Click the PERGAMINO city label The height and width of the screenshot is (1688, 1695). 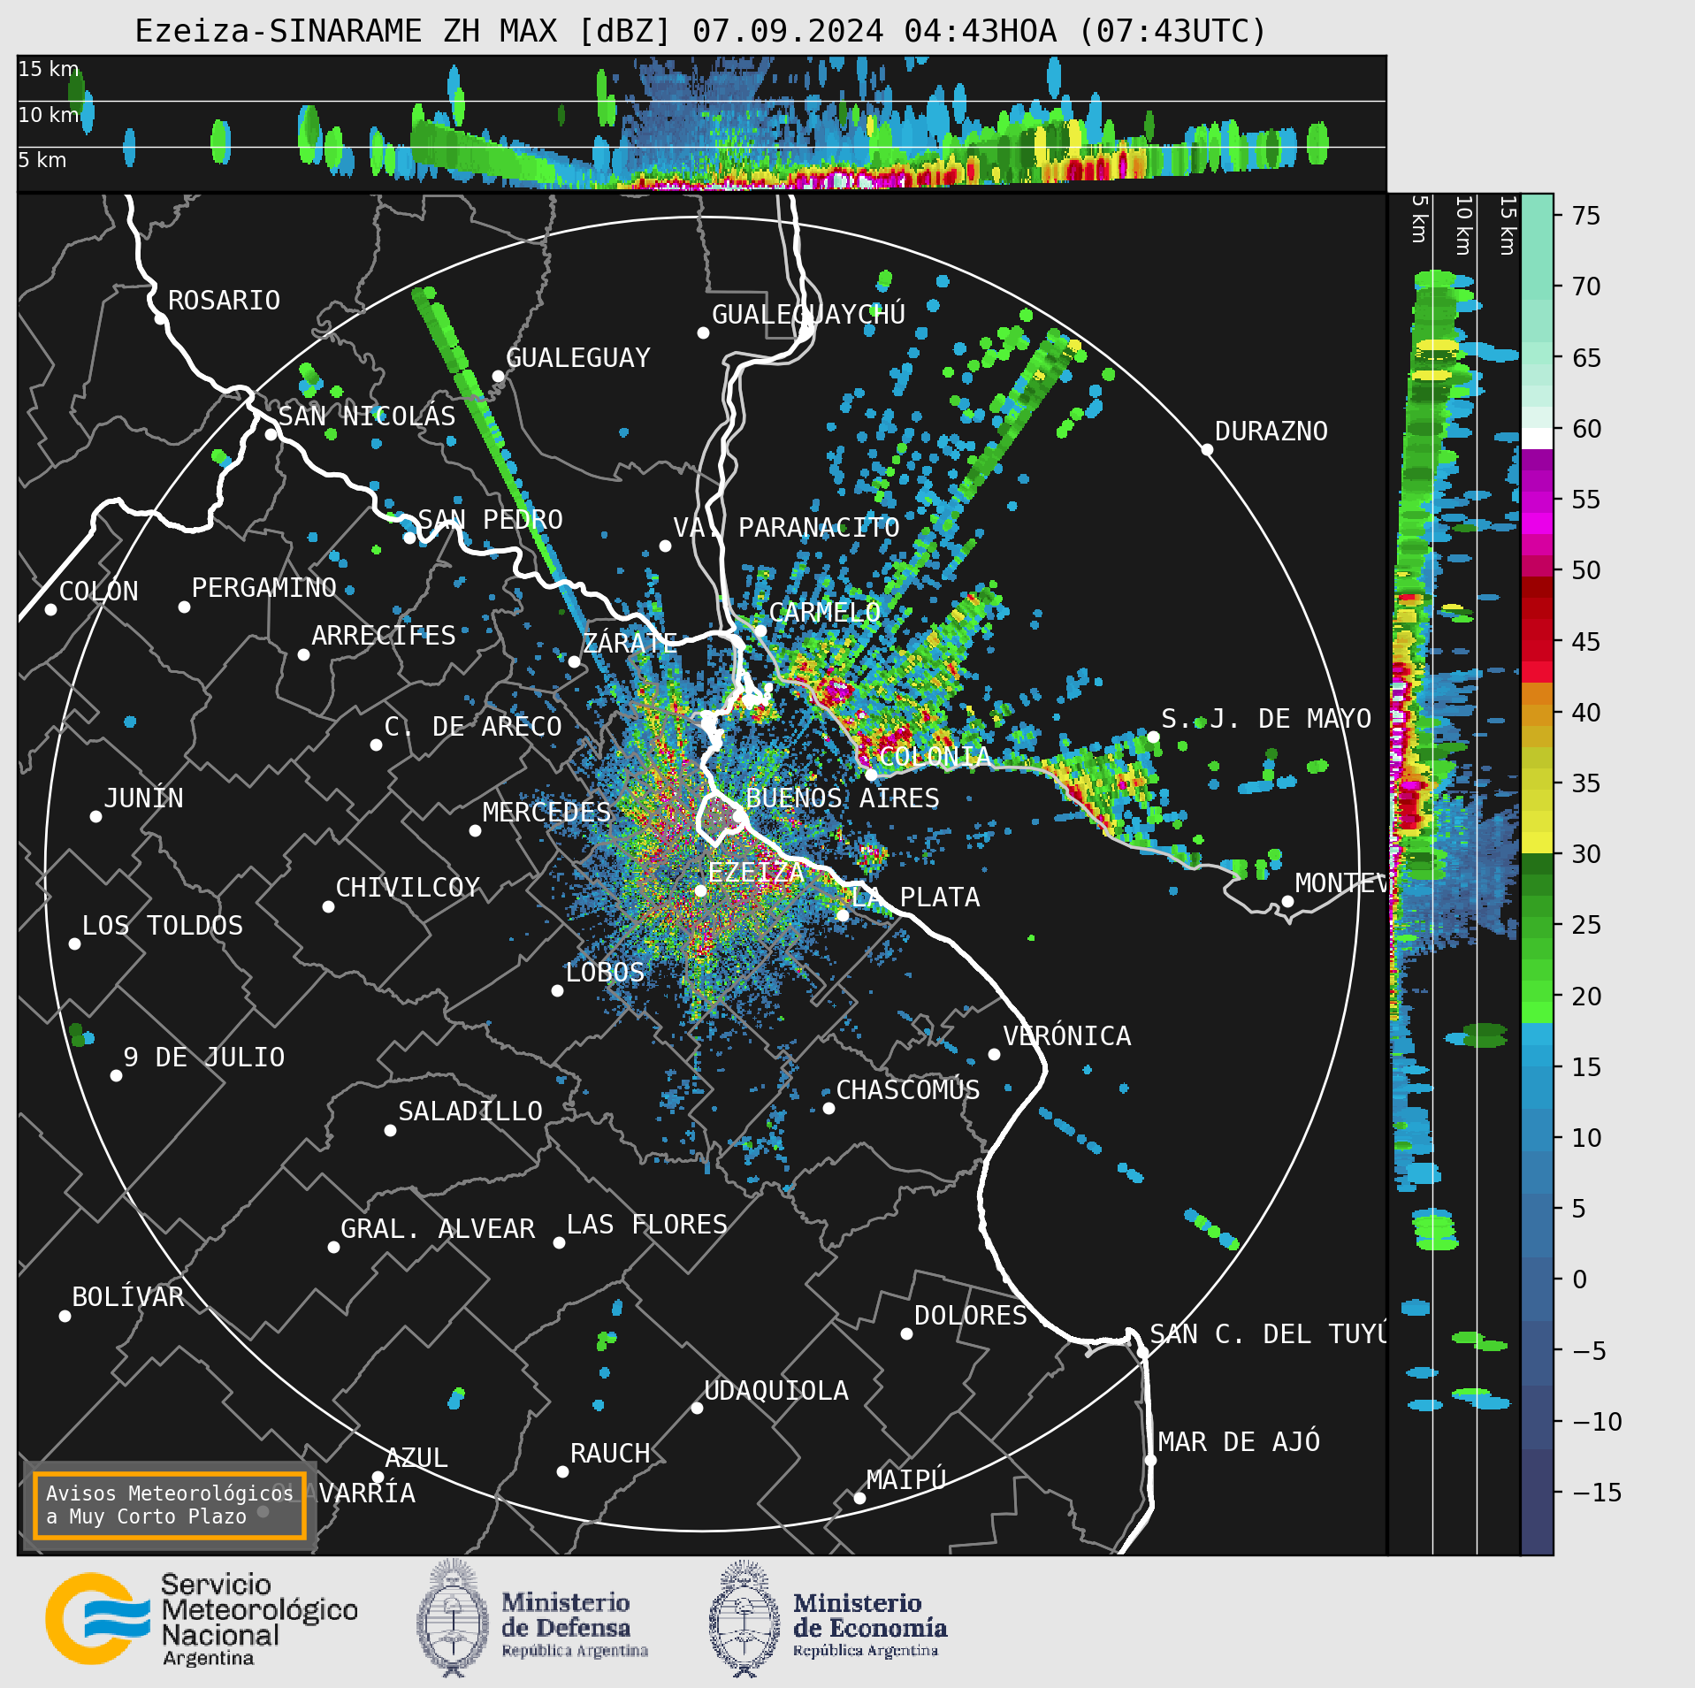tap(263, 588)
